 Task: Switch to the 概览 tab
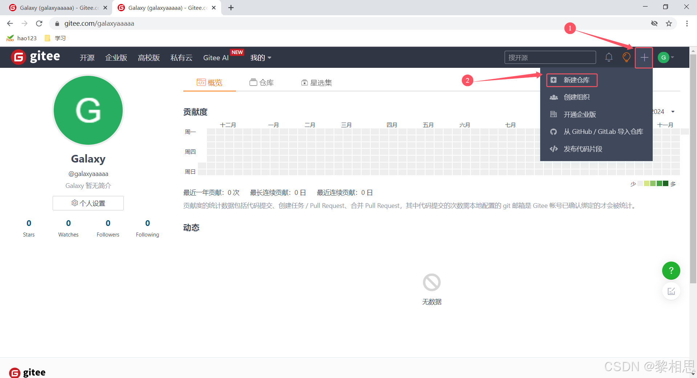point(209,83)
